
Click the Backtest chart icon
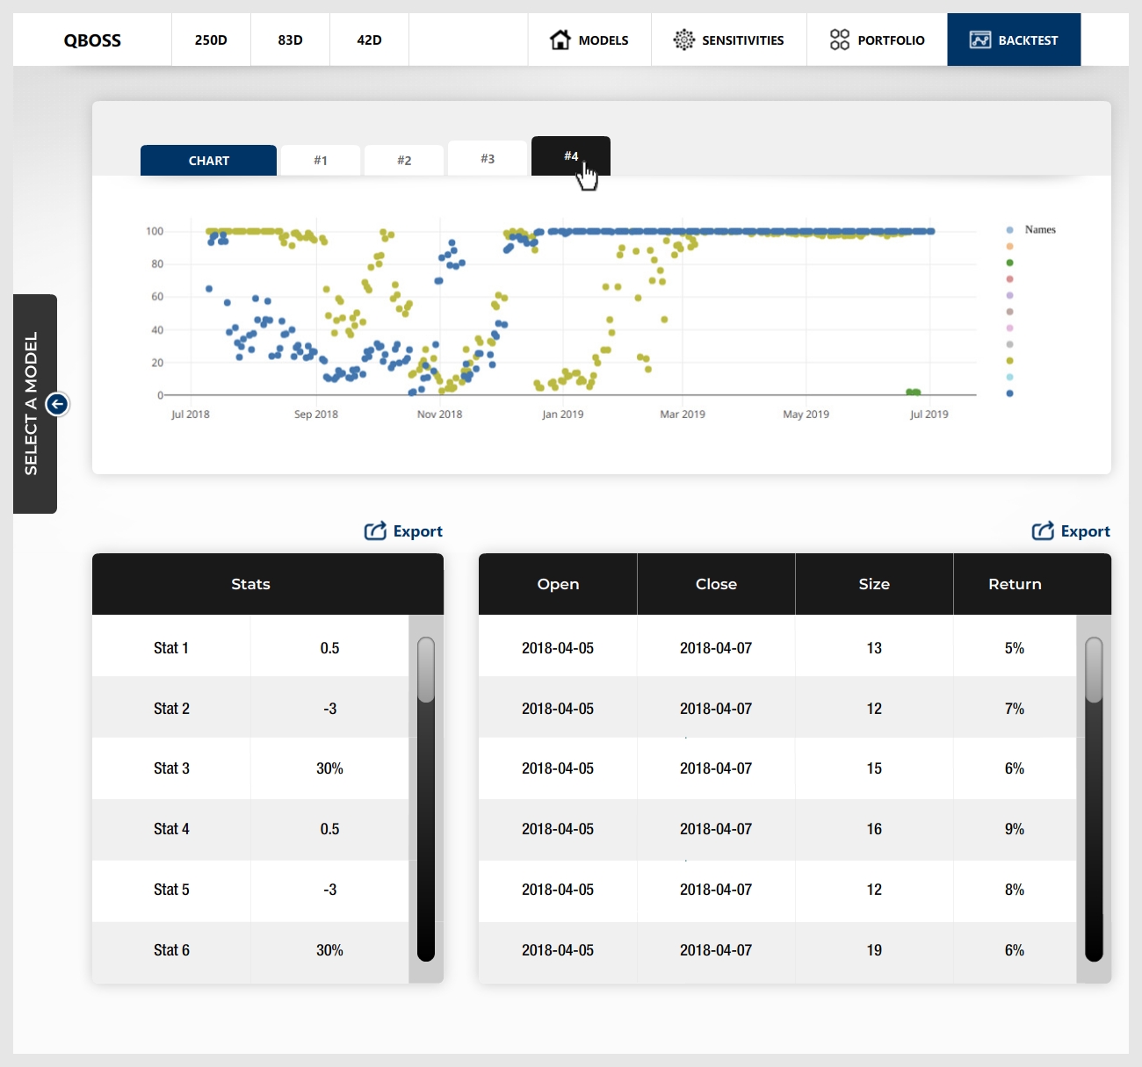point(979,40)
